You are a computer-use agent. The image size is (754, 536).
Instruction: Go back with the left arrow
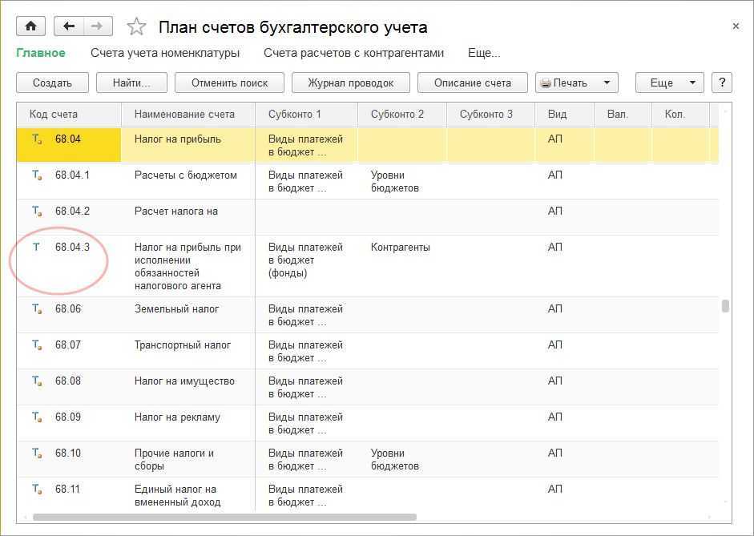click(x=69, y=26)
